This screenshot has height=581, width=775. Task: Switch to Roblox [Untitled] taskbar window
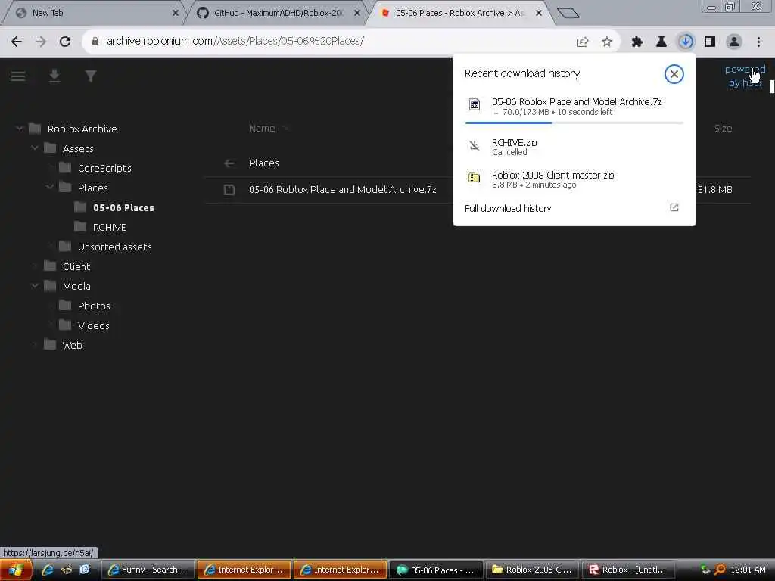click(628, 570)
